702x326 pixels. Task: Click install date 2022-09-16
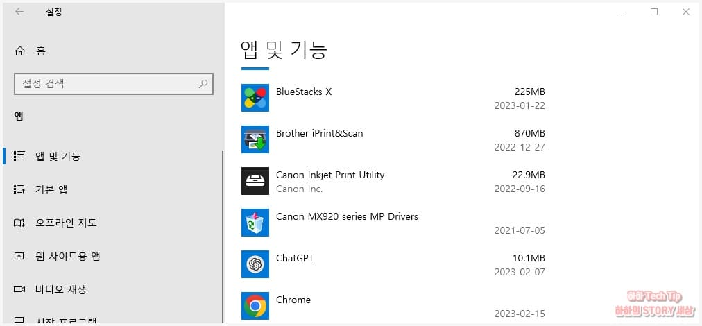(x=520, y=189)
